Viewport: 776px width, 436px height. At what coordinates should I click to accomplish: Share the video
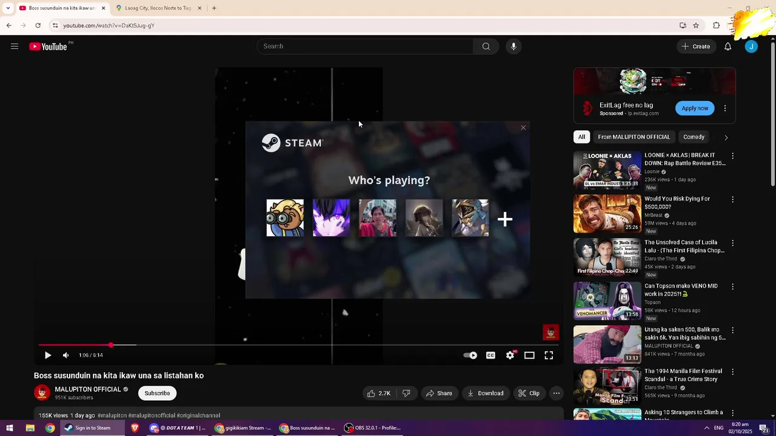(440, 393)
